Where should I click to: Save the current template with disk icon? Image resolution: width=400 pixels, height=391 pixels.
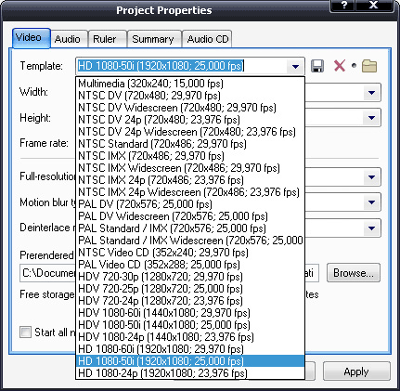pyautogui.click(x=317, y=66)
